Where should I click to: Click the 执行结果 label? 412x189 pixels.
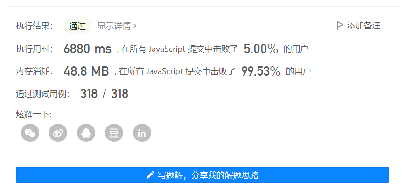tap(35, 26)
